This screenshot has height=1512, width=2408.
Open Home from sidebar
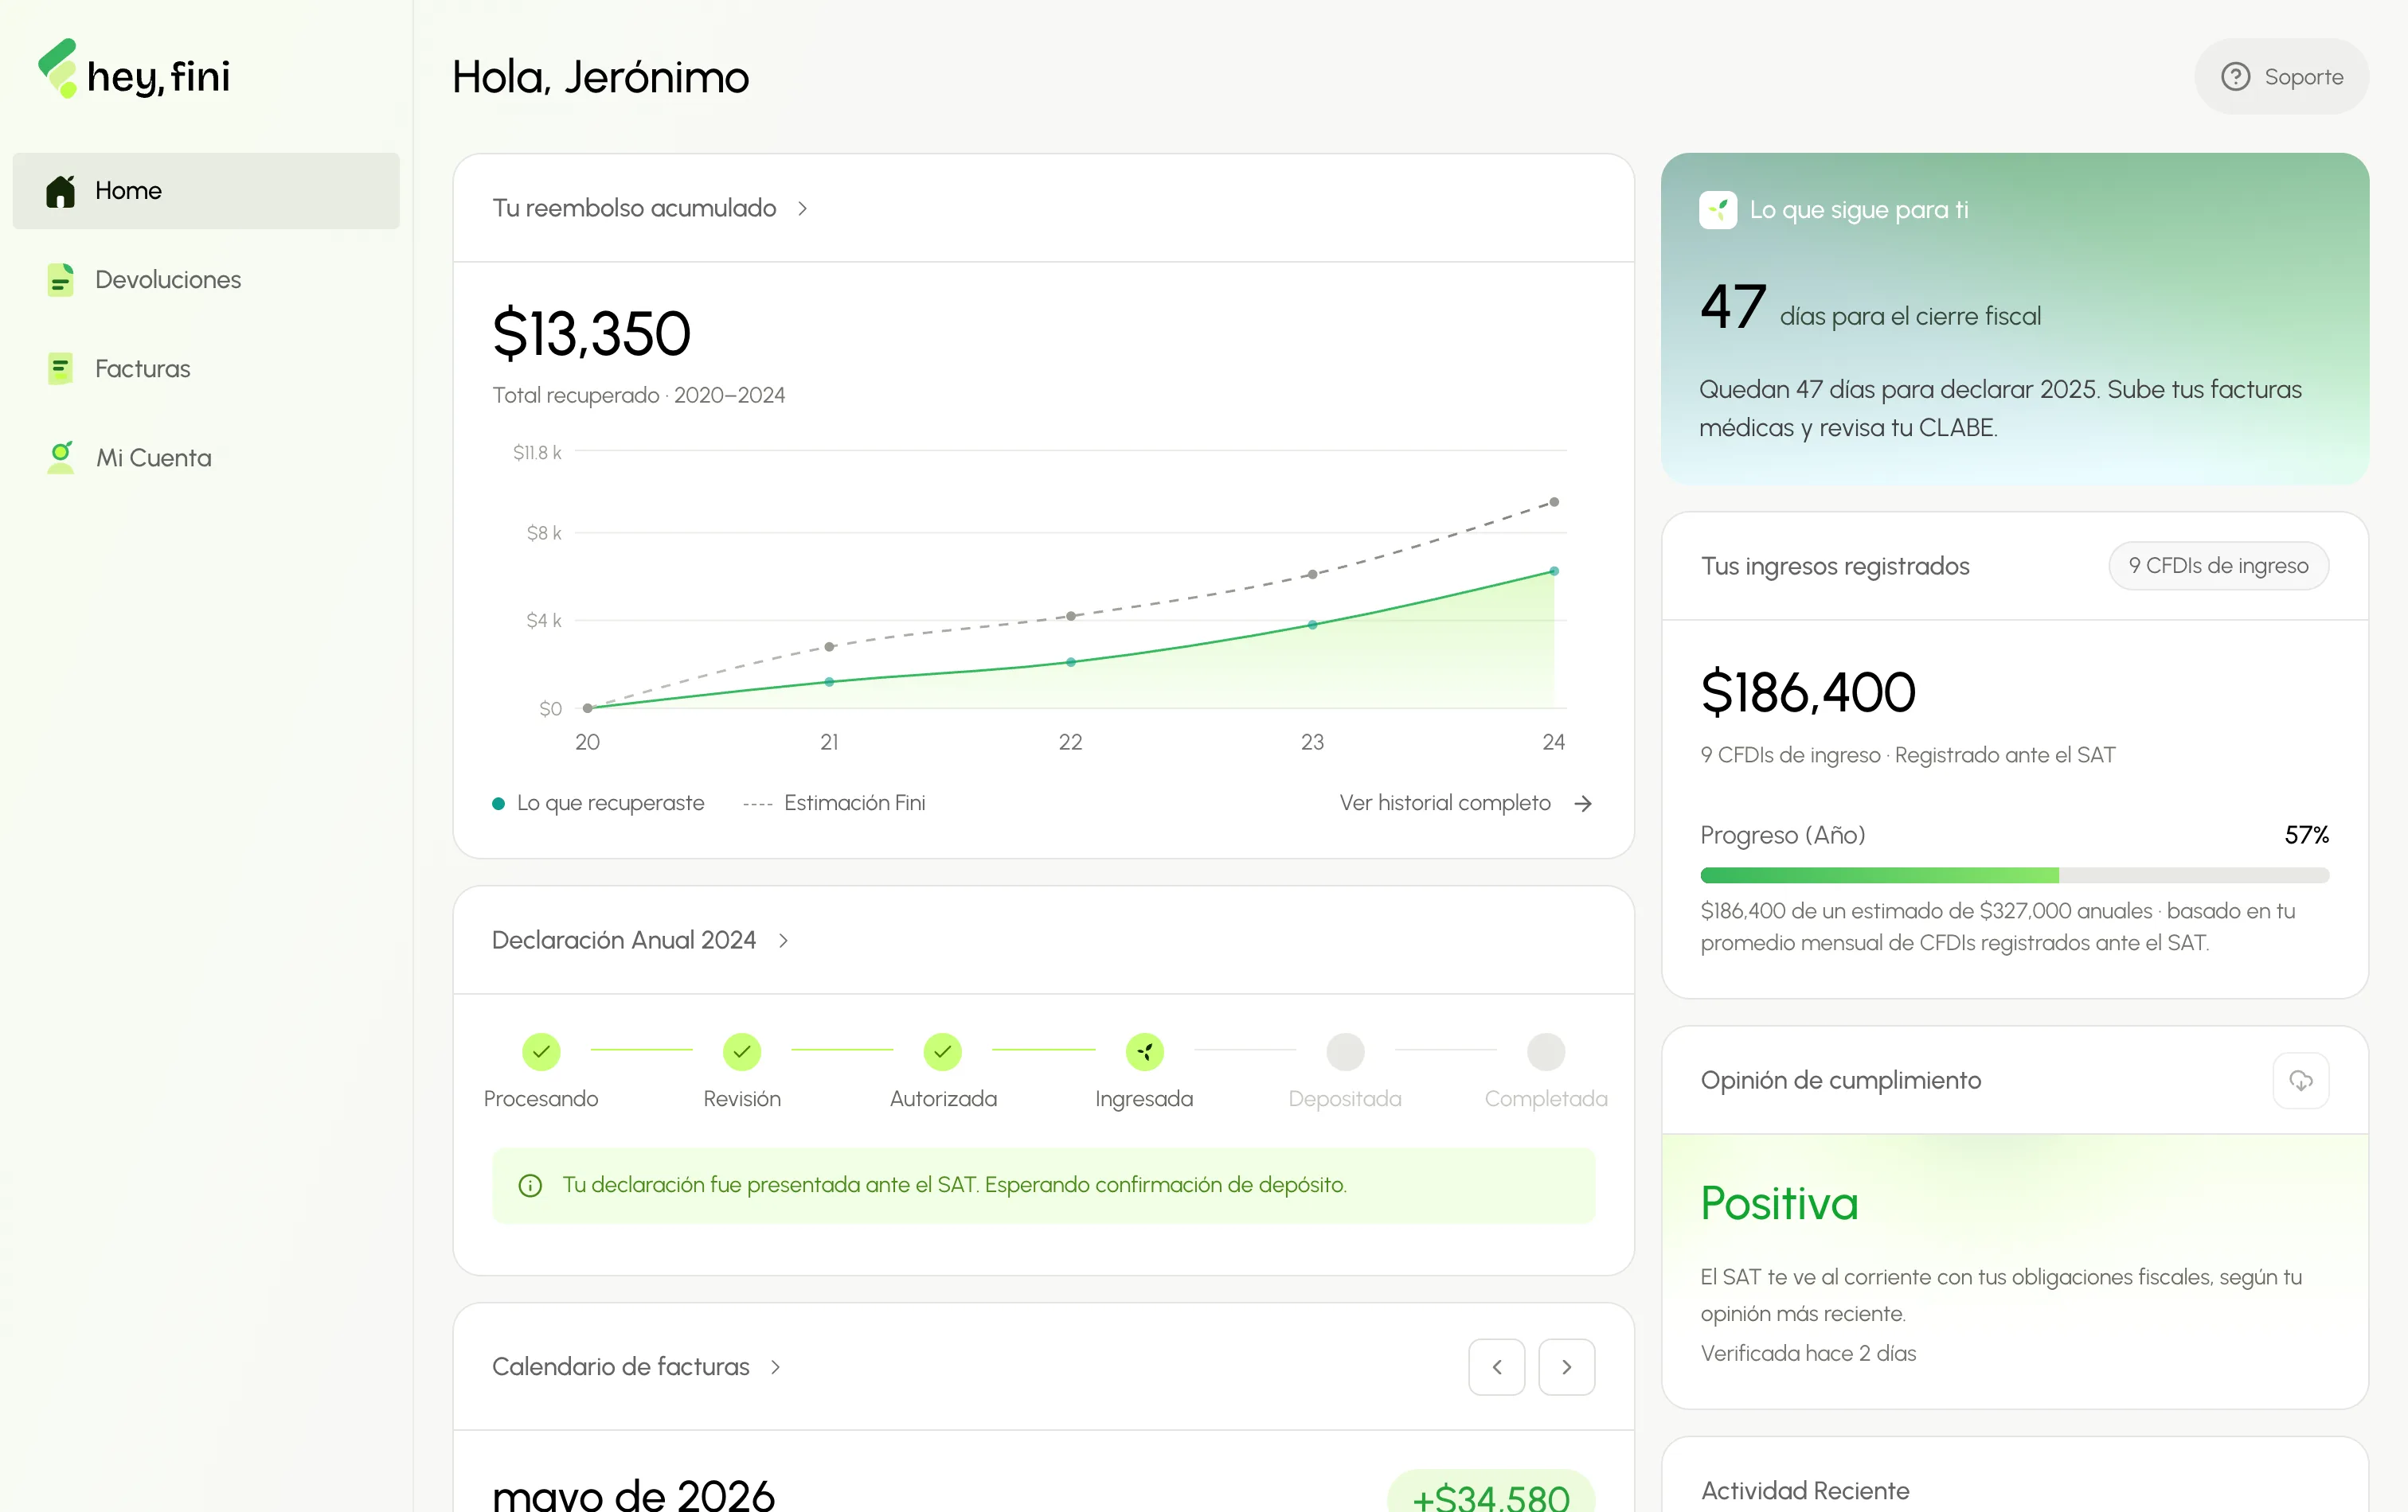206,191
